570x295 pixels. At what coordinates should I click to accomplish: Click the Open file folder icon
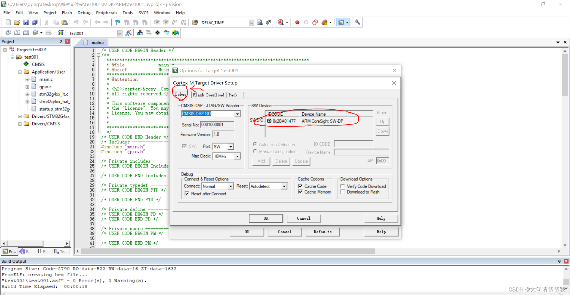(x=17, y=22)
